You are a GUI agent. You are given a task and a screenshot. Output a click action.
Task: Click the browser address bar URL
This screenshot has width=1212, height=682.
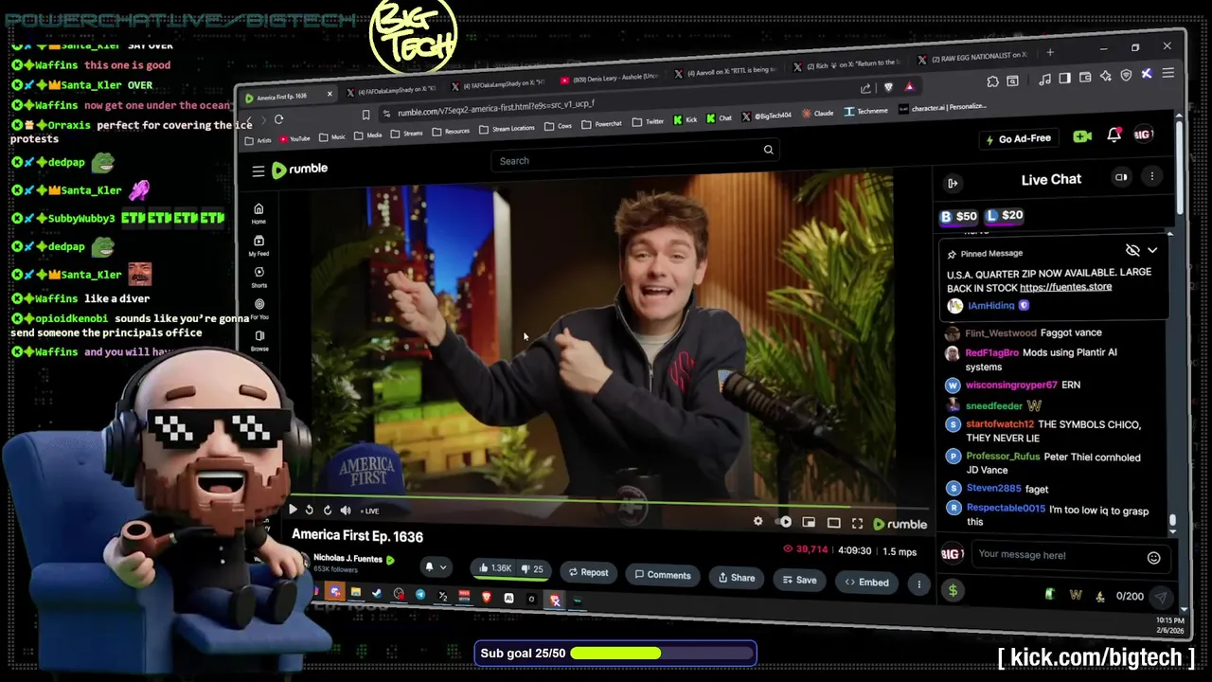(495, 109)
